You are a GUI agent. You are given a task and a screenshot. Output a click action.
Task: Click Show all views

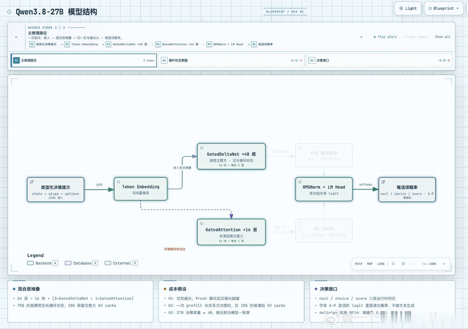tap(442, 37)
